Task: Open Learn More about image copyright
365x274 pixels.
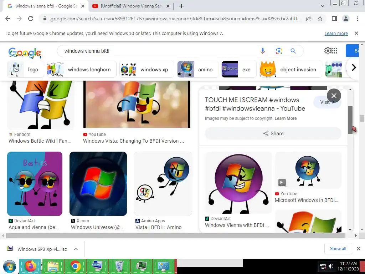Action: 286,118
